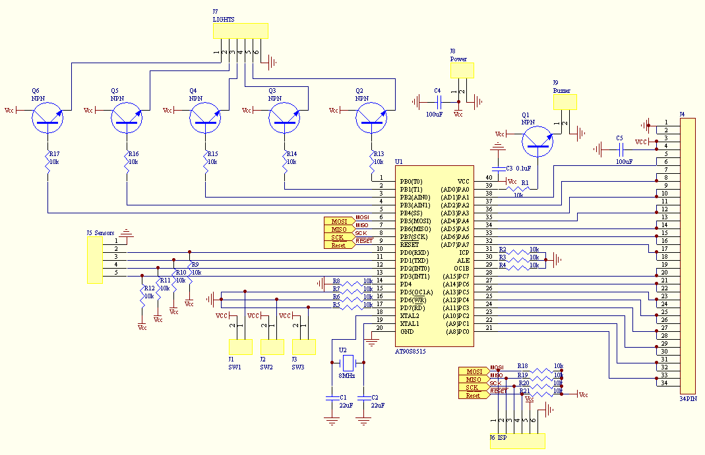Screen dimensions: 705x455
Task: Select resistor R4 on OC1B pin
Action: [518, 268]
